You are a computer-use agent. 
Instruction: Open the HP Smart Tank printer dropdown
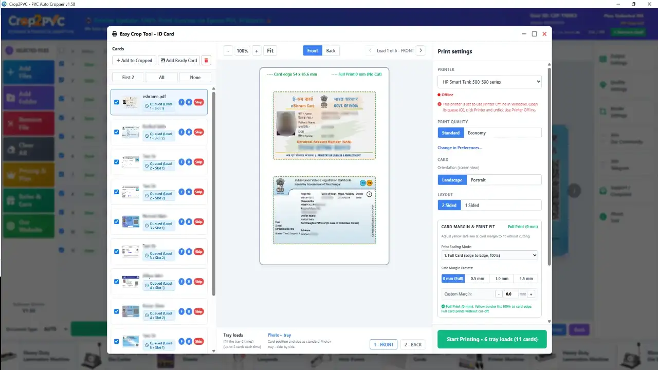pos(489,82)
